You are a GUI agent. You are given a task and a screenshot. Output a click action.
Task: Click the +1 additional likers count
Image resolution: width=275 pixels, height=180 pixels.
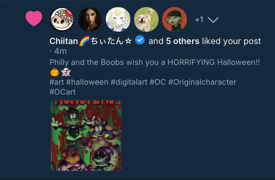[199, 20]
